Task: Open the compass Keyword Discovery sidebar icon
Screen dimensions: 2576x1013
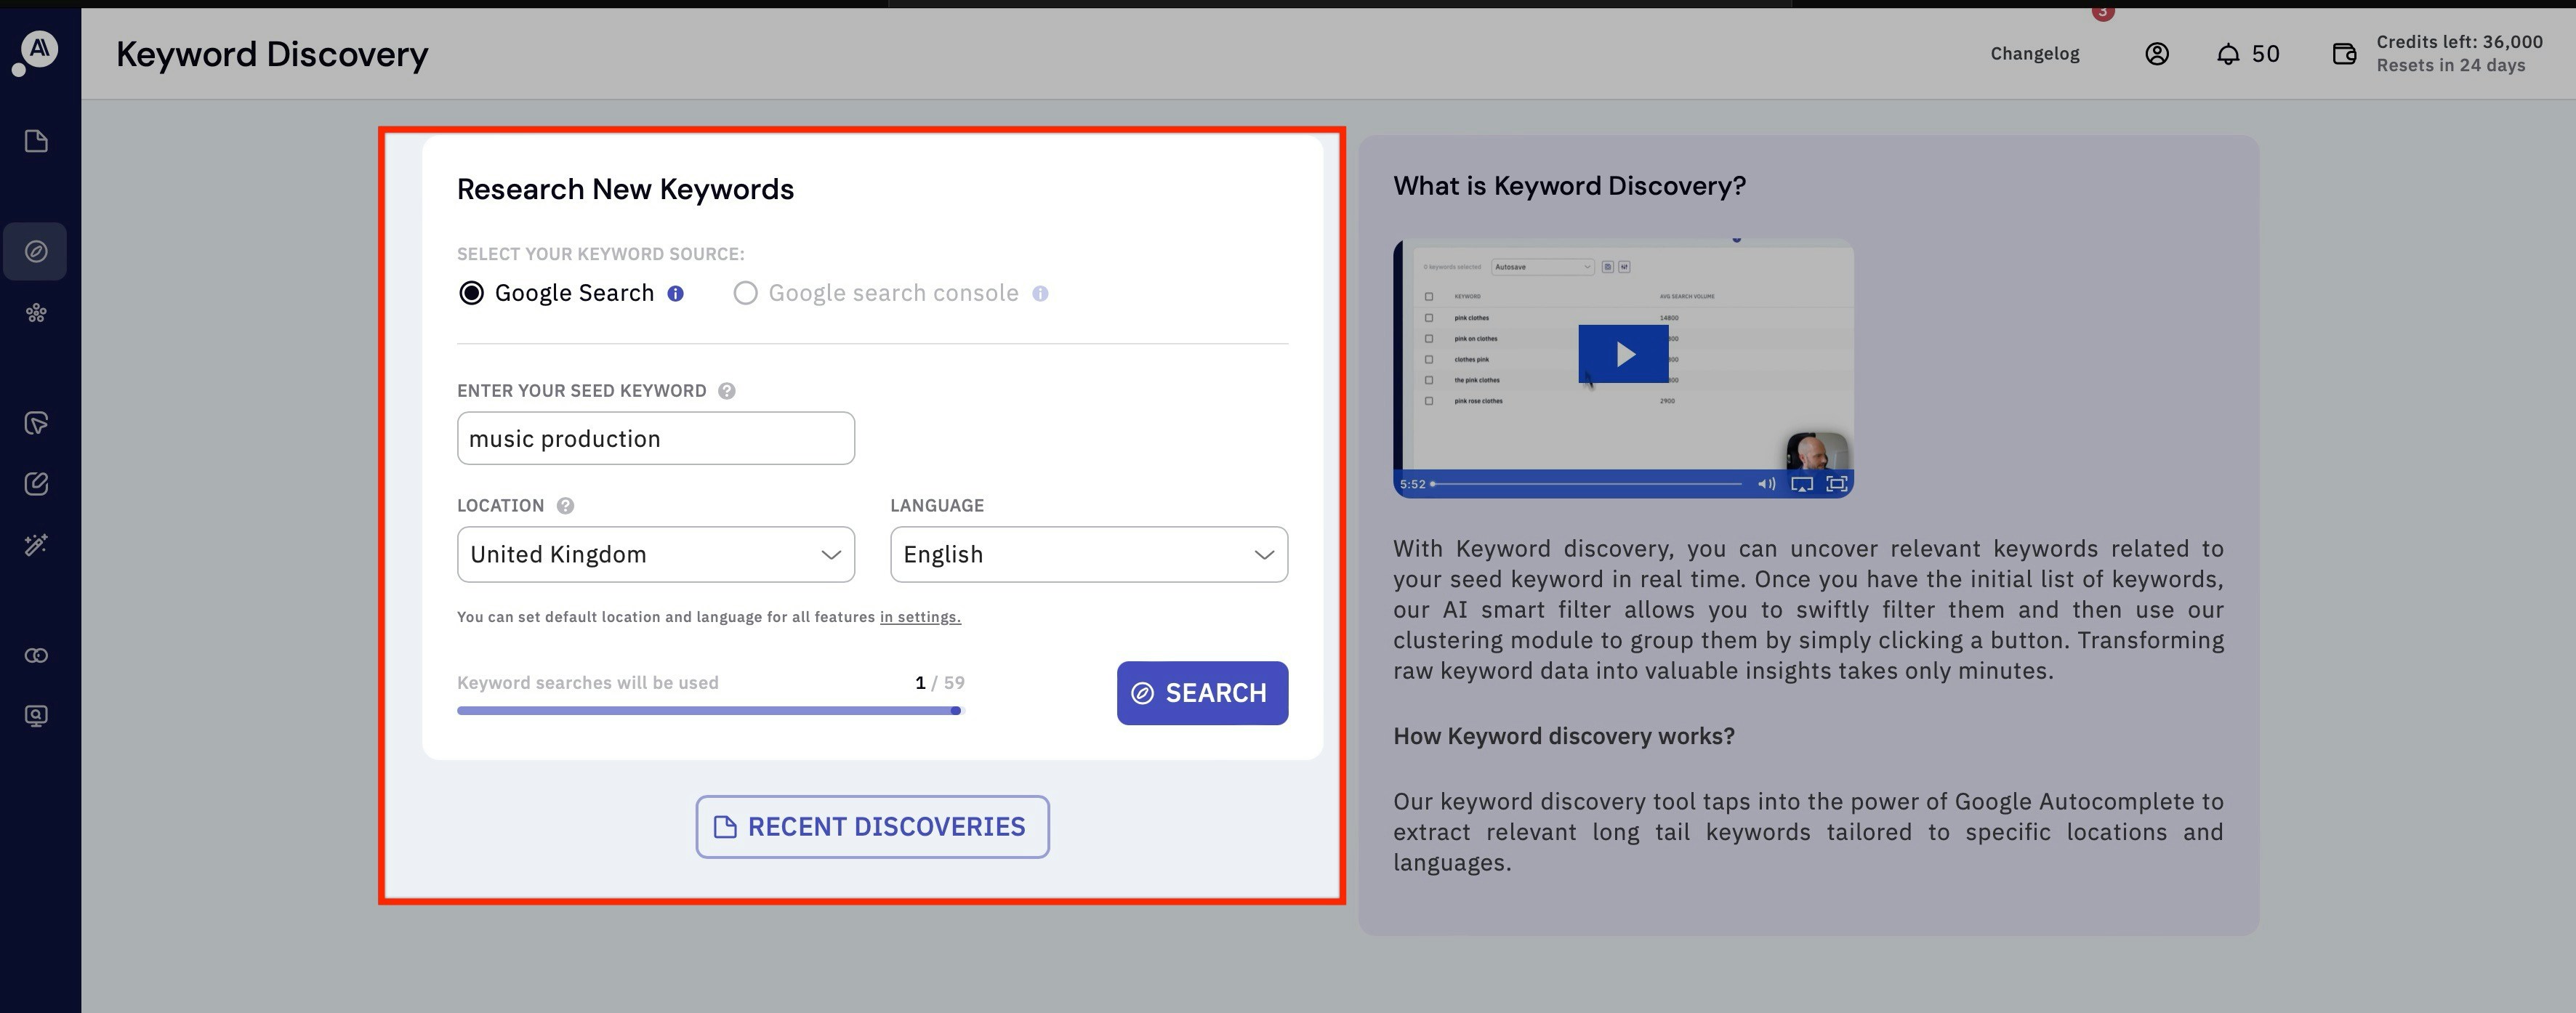Action: click(x=36, y=251)
